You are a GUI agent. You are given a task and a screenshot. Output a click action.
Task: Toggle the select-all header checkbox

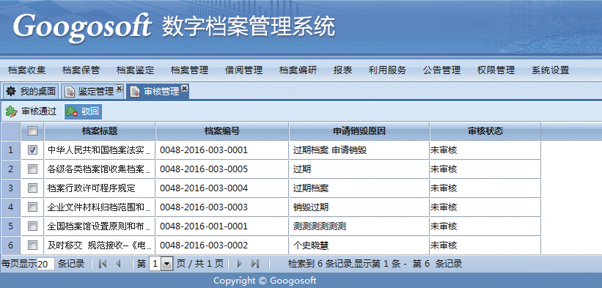(x=33, y=131)
